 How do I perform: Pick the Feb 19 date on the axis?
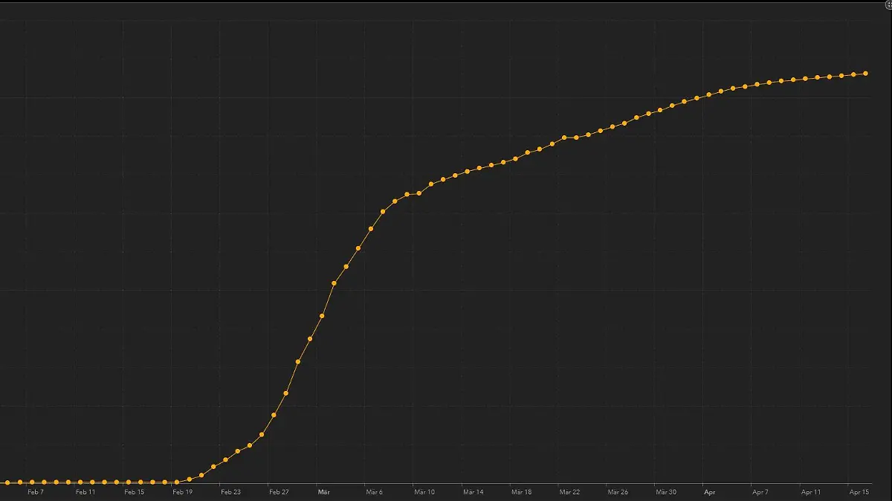(182, 492)
